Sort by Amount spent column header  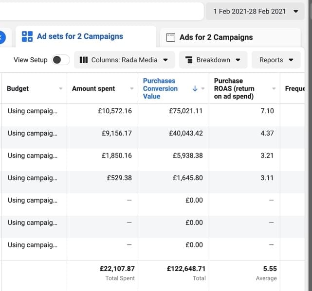[93, 88]
